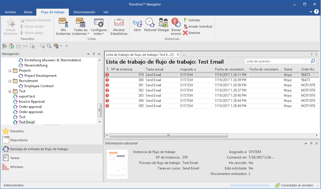Collapse the Projects folder
This screenshot has height=189, width=321.
[10, 71]
